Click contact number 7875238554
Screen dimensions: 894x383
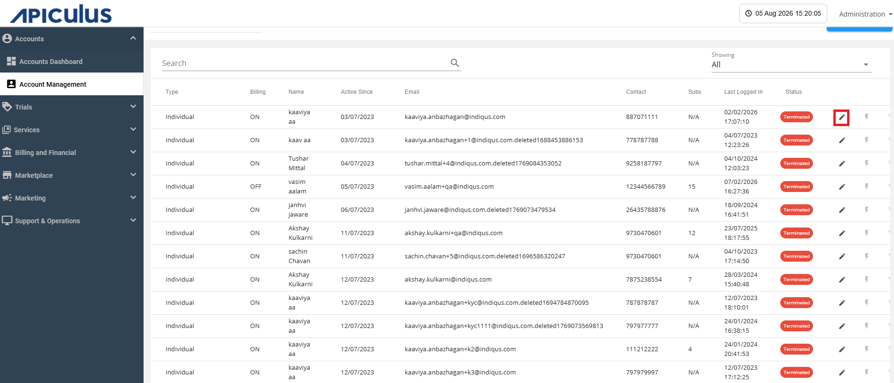[644, 280]
